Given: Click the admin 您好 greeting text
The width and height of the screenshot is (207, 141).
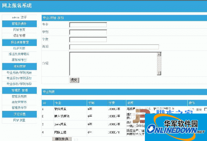Looking at the screenshot, I should [19, 17].
